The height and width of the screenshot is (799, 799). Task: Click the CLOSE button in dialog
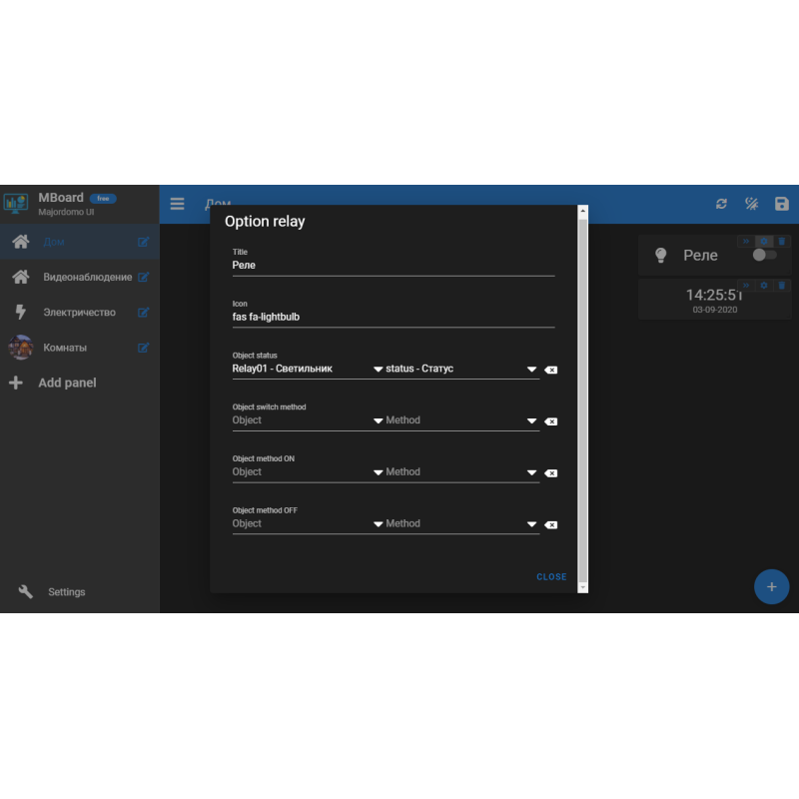551,577
